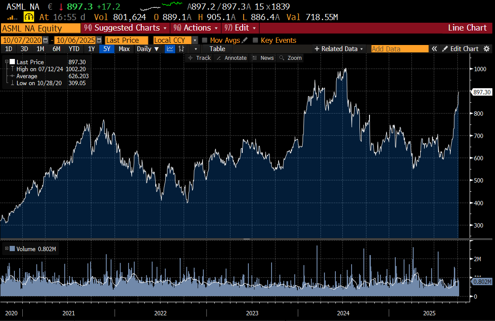Switch to the YTD range tab
This screenshot has height=321, width=495.
coord(74,49)
